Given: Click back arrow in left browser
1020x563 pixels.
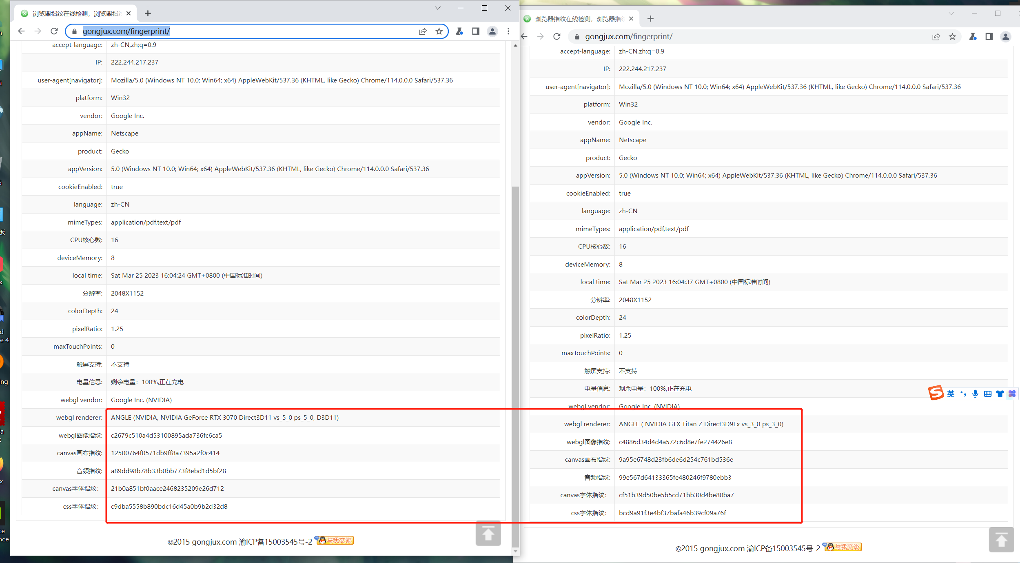Looking at the screenshot, I should tap(22, 31).
